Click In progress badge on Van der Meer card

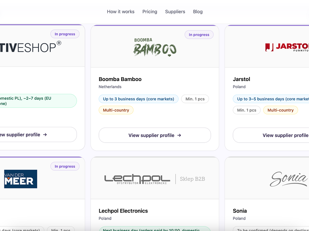tap(65, 166)
